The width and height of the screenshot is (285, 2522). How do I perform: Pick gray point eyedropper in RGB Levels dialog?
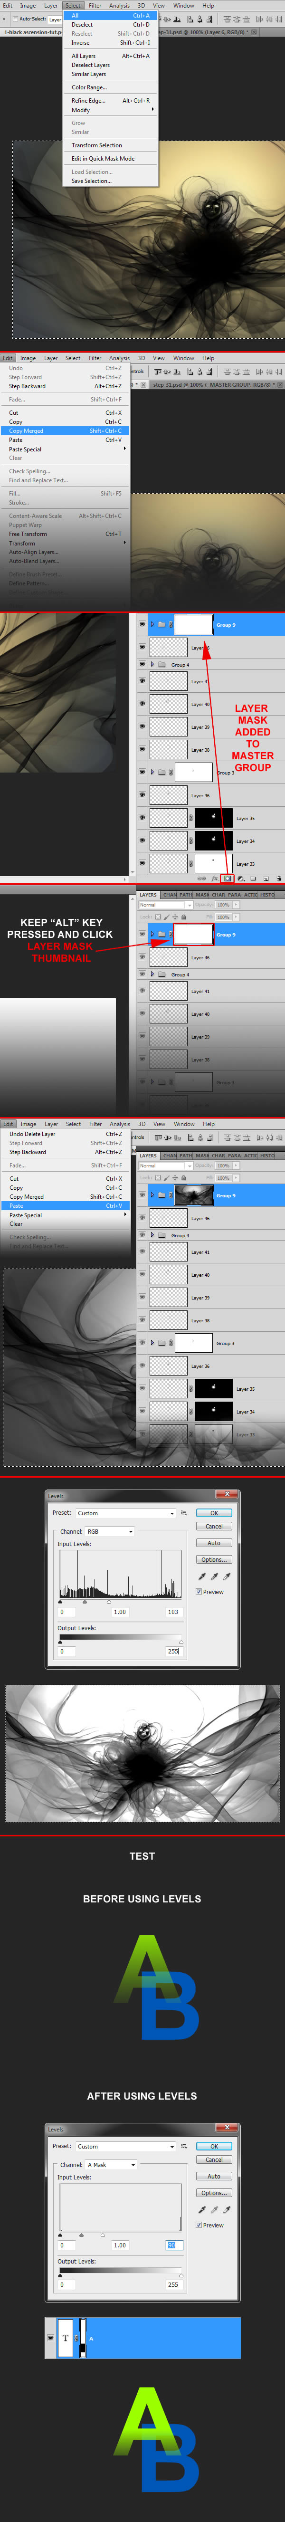tap(215, 1576)
